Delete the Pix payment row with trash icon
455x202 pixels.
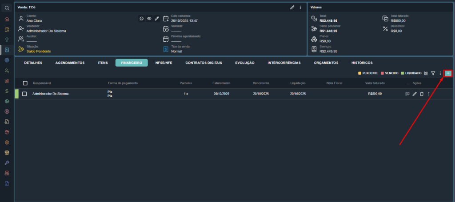pyautogui.click(x=421, y=94)
